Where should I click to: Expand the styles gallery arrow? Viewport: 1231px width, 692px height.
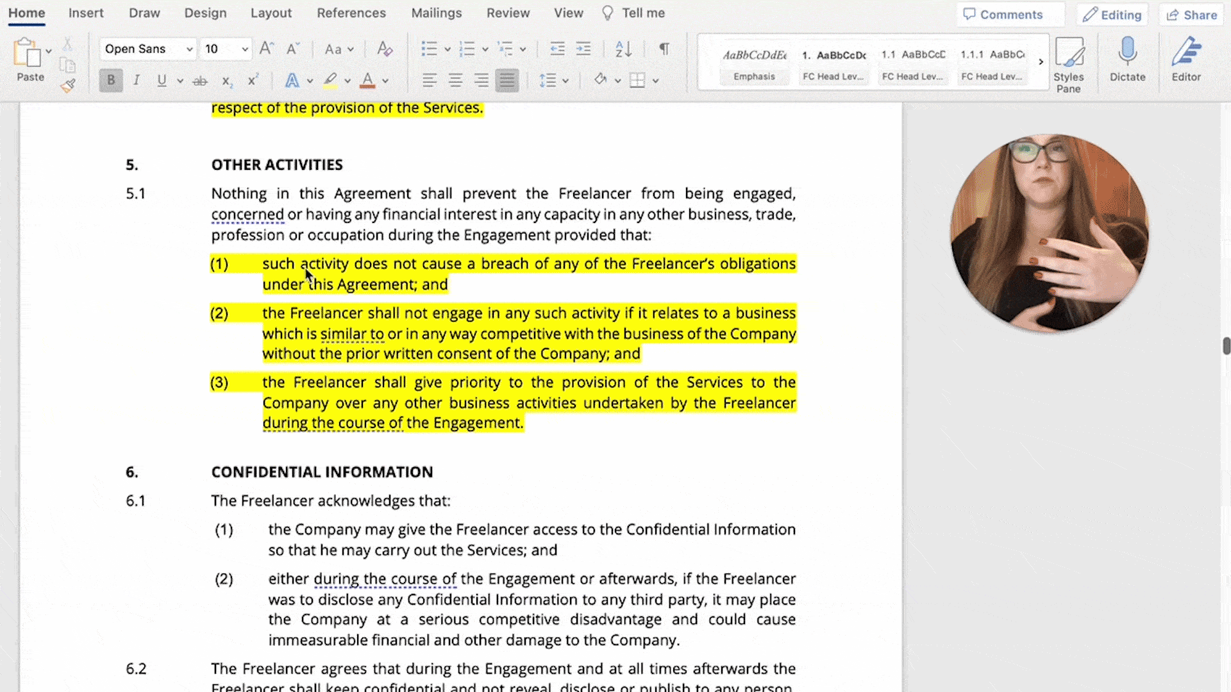1041,62
